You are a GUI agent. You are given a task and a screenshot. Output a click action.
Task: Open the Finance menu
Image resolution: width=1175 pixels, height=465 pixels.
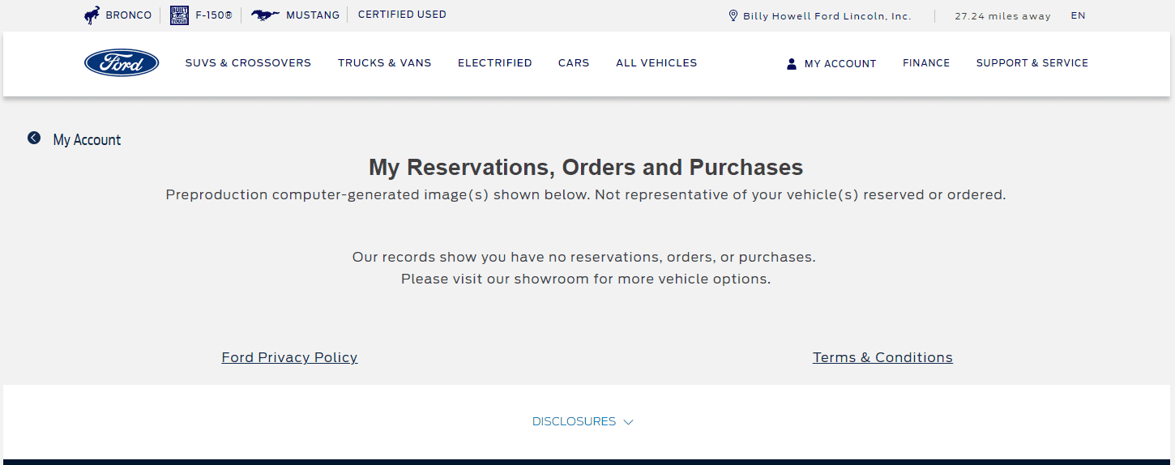926,62
